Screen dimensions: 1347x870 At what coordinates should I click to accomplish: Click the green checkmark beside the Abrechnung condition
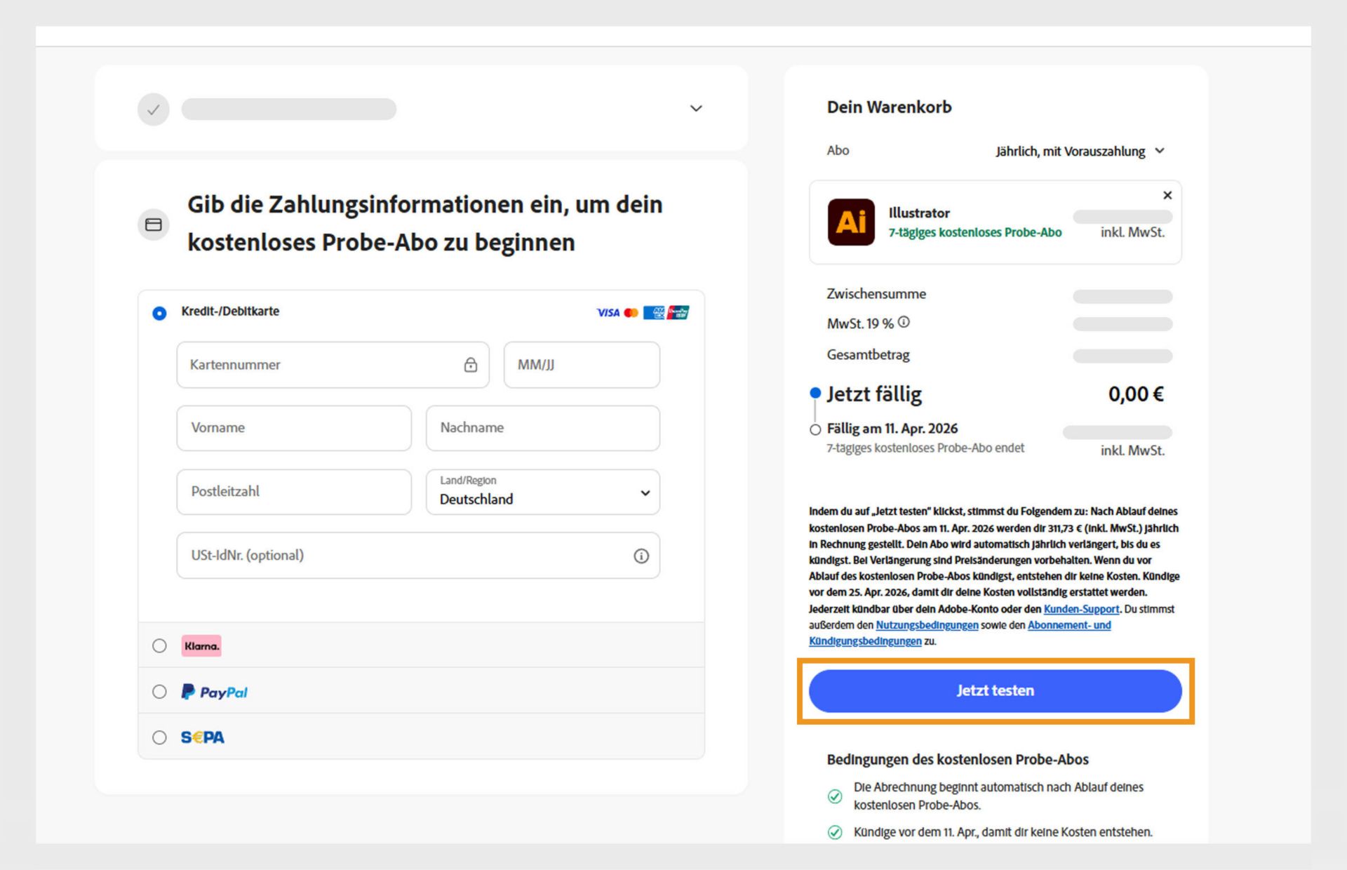[834, 796]
